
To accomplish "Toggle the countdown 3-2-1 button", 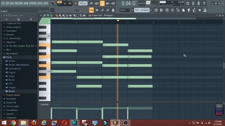I will (x=102, y=3).
